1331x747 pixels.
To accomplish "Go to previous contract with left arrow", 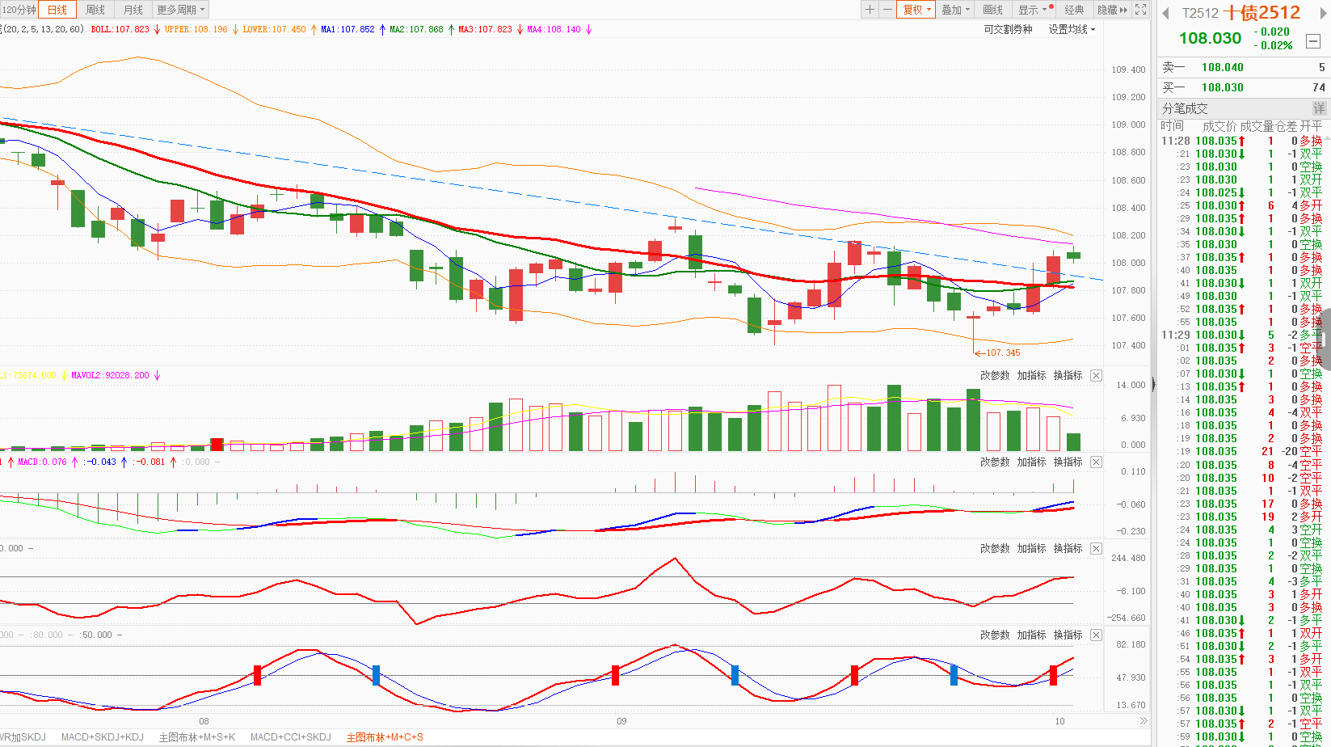I will 1166,13.
